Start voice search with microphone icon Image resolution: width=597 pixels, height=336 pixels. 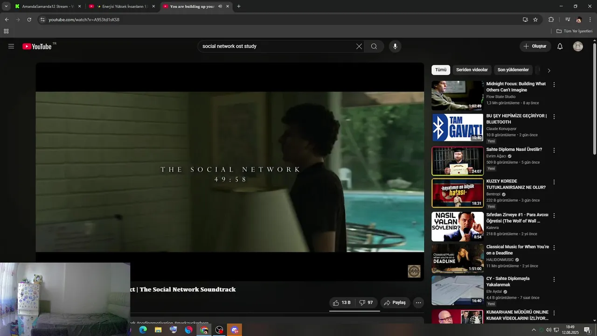395,46
